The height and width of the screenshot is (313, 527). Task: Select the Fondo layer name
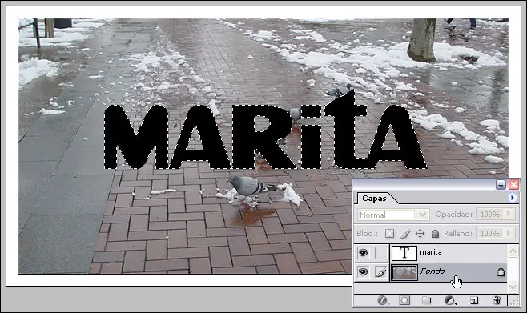(x=432, y=271)
